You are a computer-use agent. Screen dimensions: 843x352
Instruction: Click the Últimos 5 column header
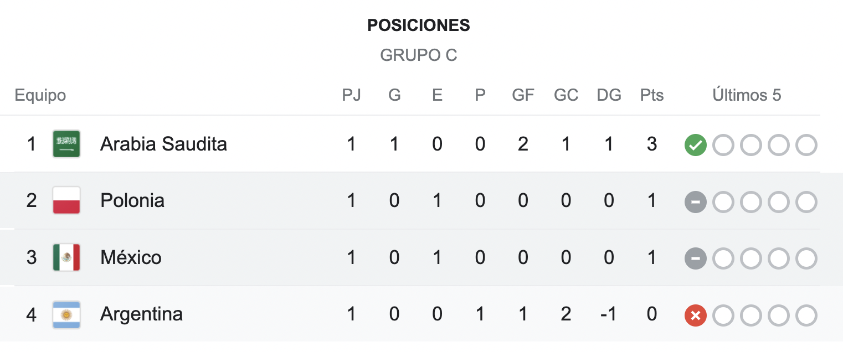[x=747, y=95]
